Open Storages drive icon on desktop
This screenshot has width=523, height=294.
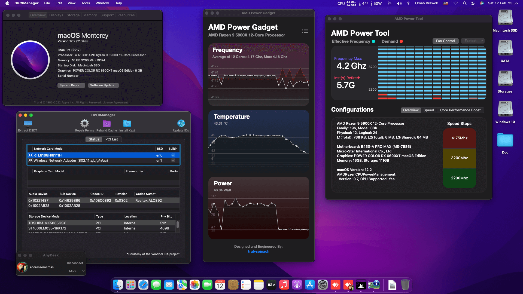coord(505,79)
